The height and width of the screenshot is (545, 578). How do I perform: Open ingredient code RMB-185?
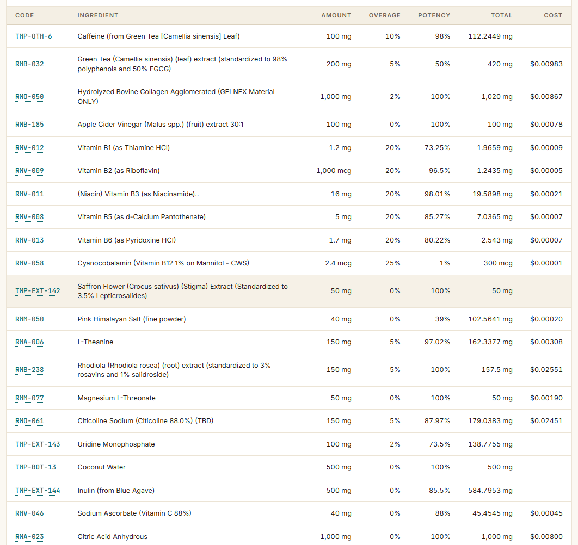(x=29, y=125)
